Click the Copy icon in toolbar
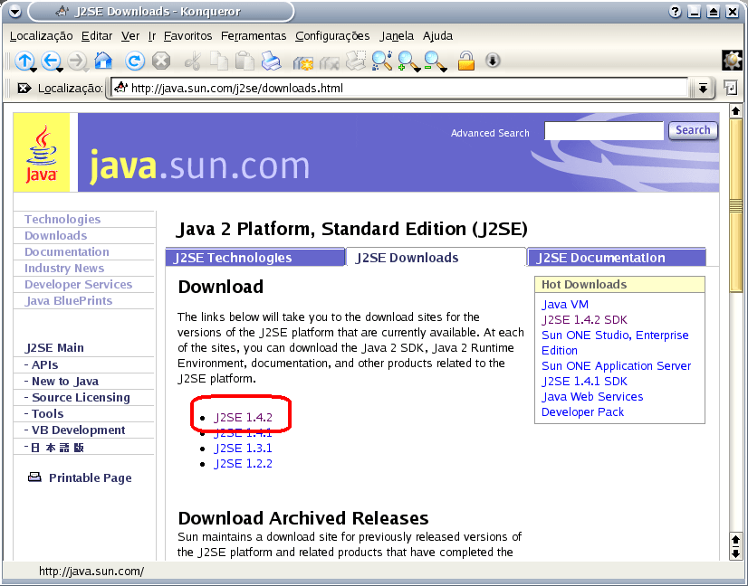The width and height of the screenshot is (748, 586). tap(219, 61)
